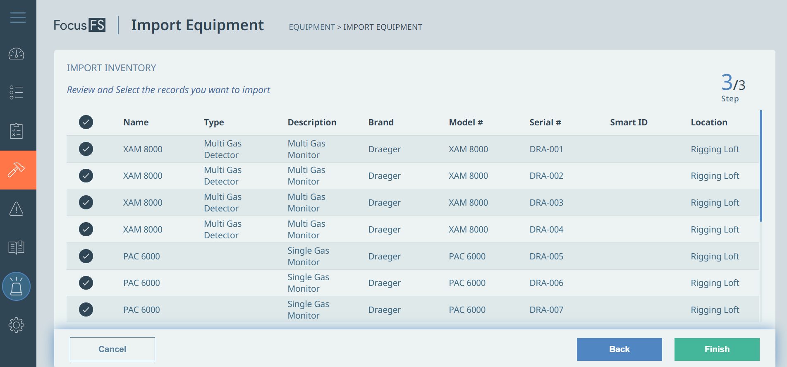Screen dimensions: 787x367
Task: Click serial cell DRA-004
Action: pos(546,230)
